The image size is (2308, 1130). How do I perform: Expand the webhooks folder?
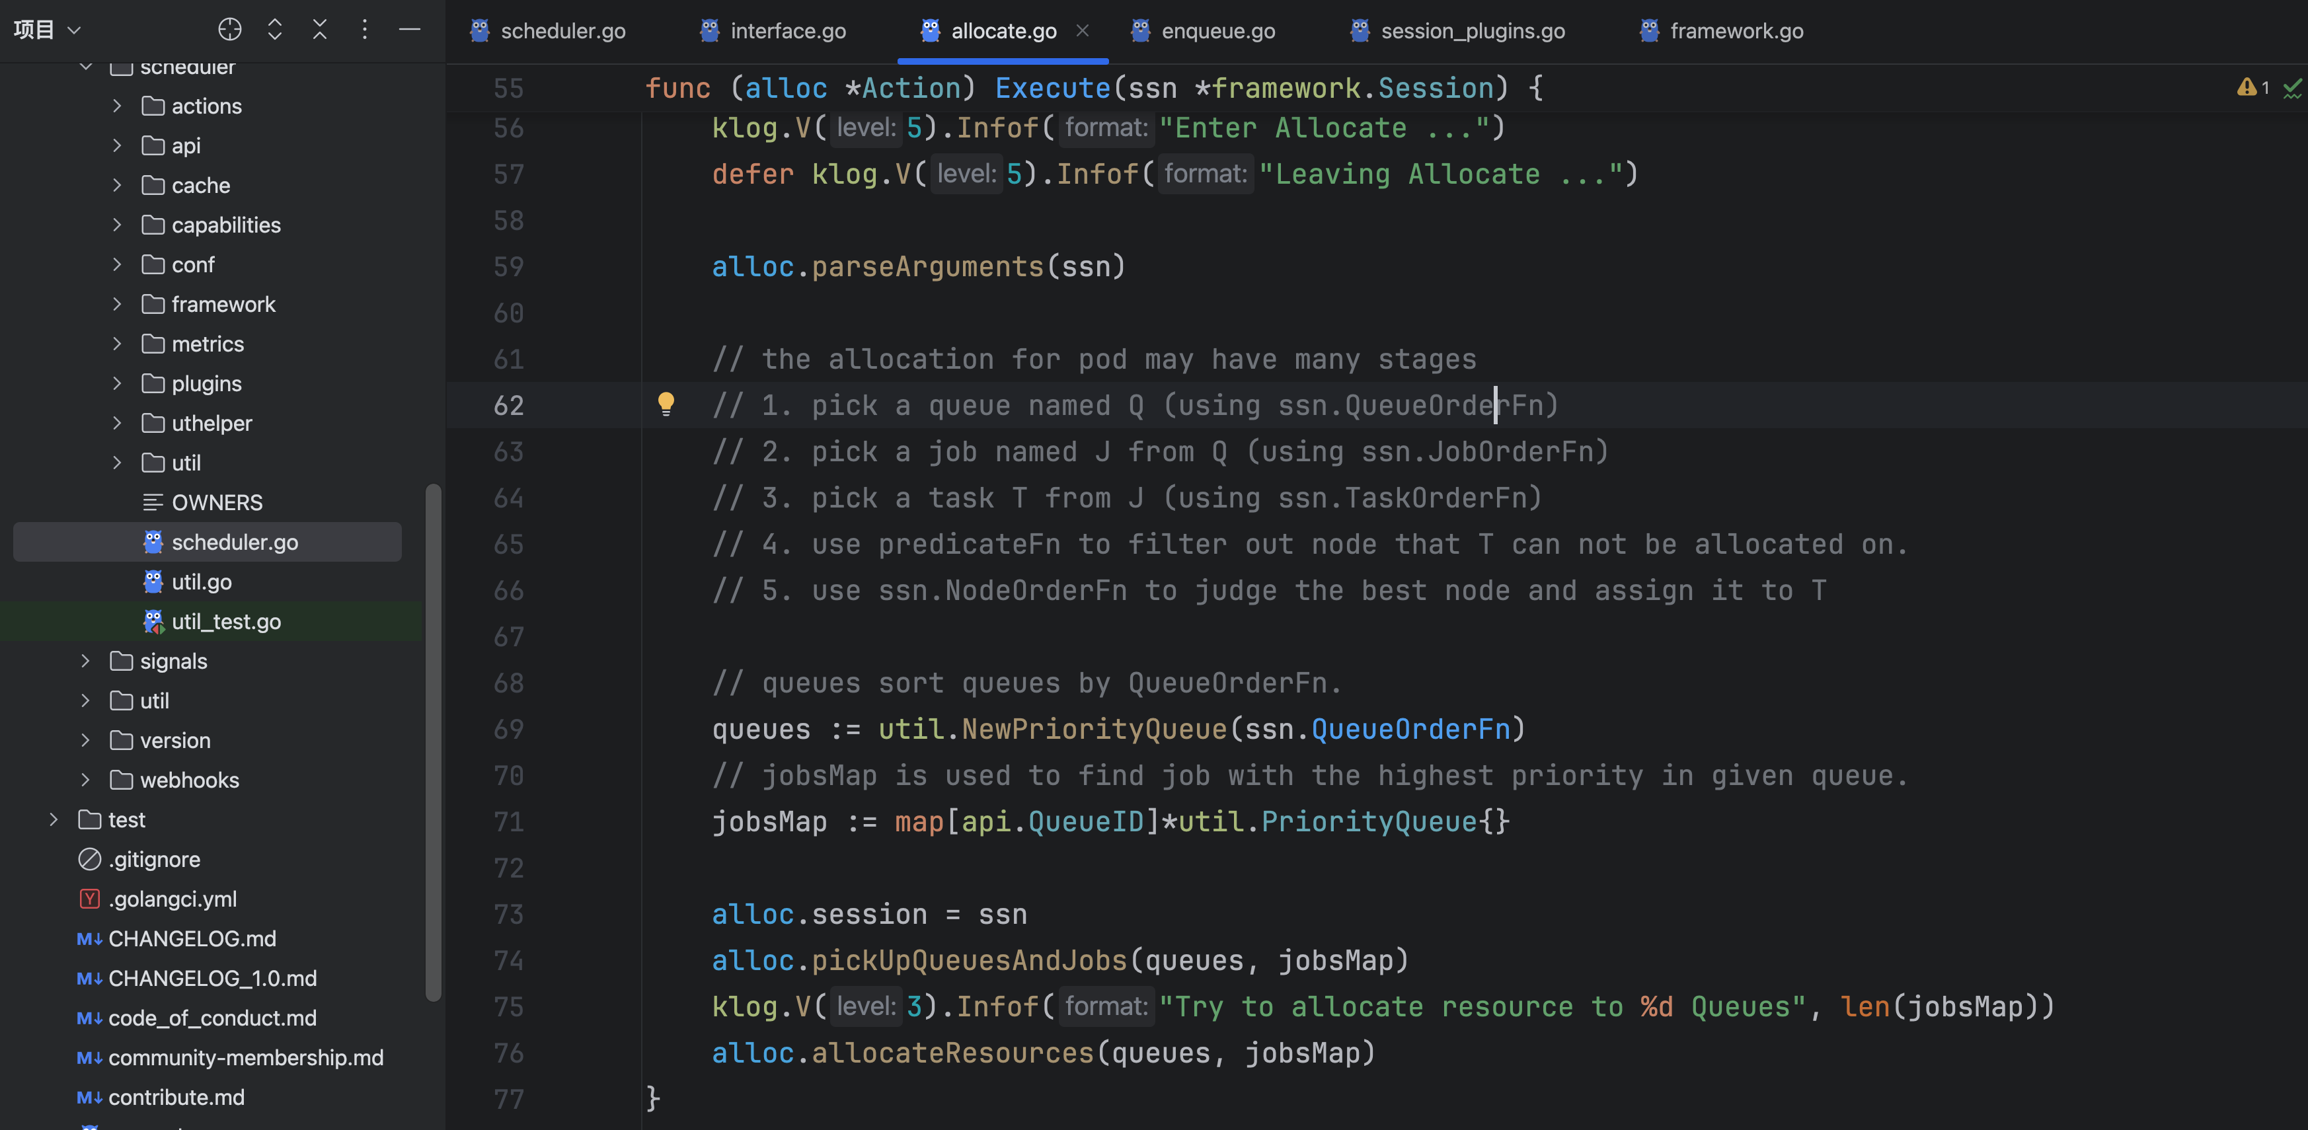[85, 780]
